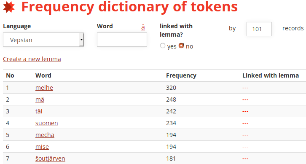The height and width of the screenshot is (164, 306).
Task: Open the Create a new lemma link
Action: 32,59
